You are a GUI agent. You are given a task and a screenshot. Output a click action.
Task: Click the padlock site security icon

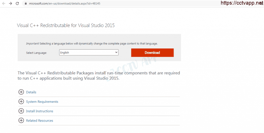pyautogui.click(x=25, y=4)
